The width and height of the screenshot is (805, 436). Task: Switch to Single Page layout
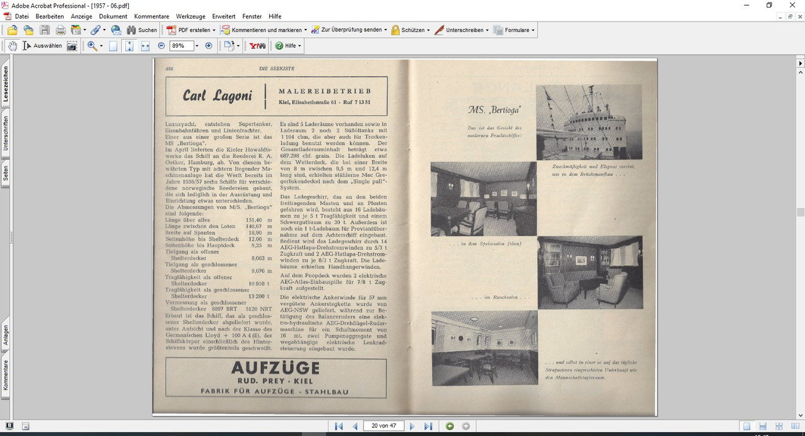(747, 426)
